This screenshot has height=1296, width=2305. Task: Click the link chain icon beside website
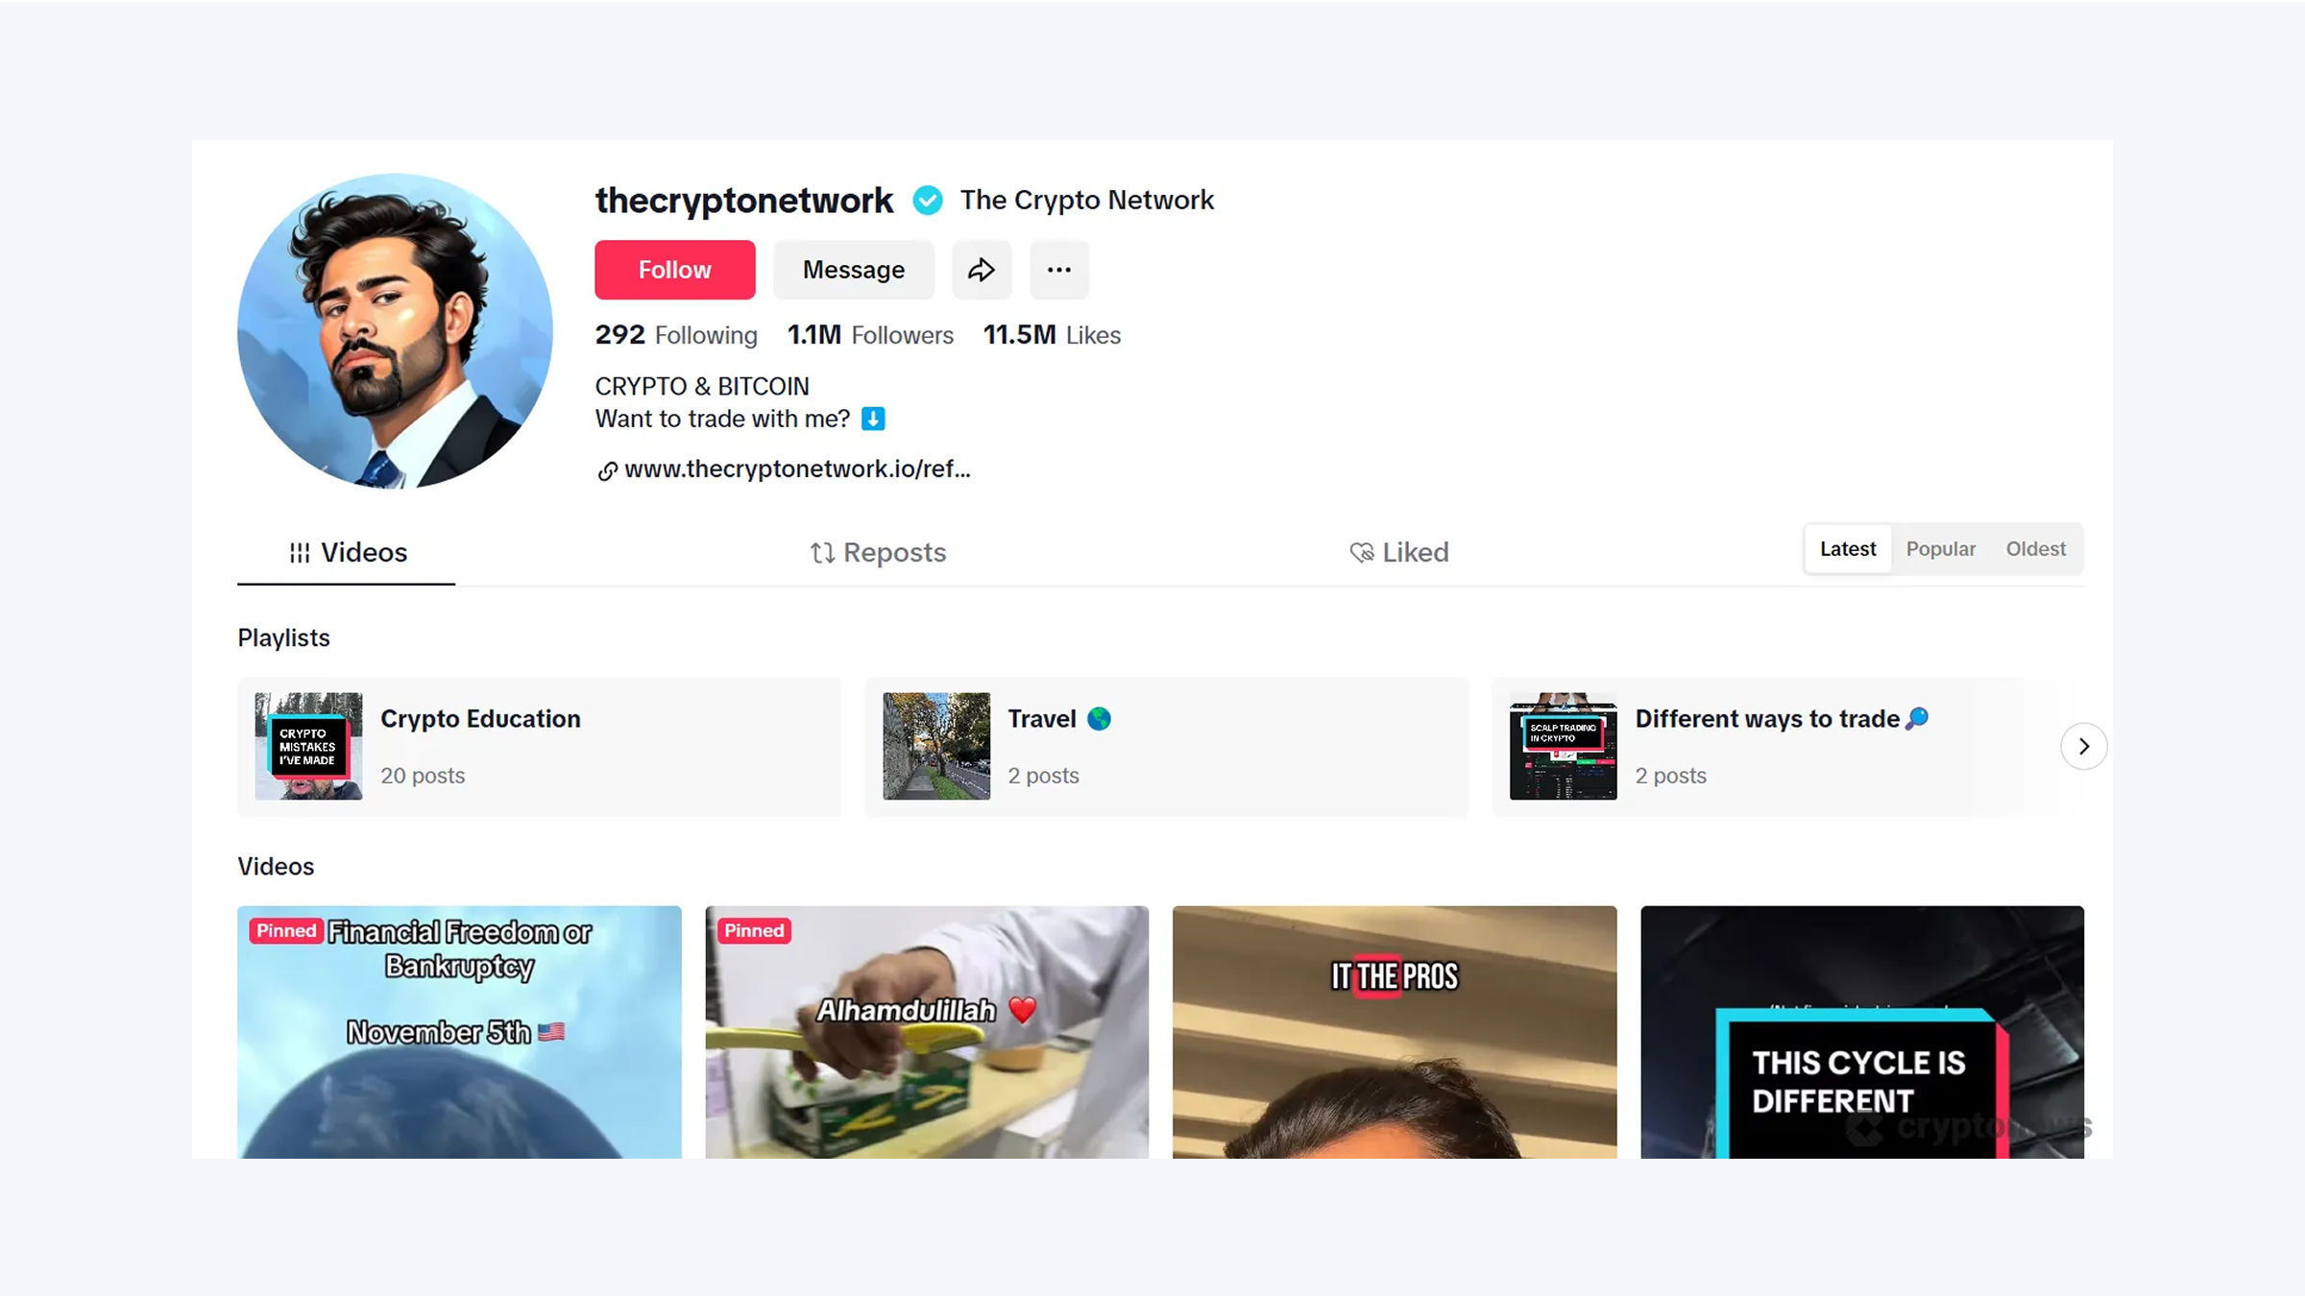pyautogui.click(x=607, y=470)
